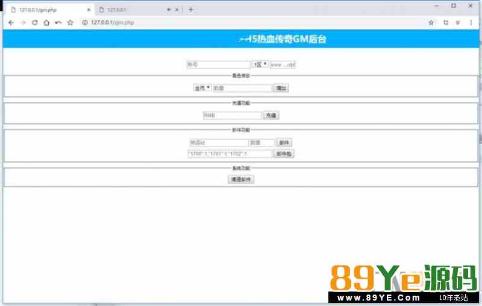Click the 清理邮件 button

tap(241, 180)
